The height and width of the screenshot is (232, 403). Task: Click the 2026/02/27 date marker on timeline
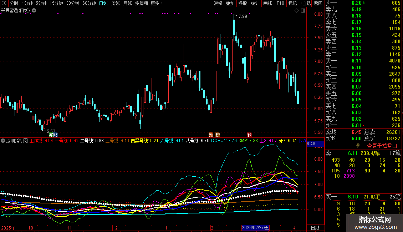(256, 227)
